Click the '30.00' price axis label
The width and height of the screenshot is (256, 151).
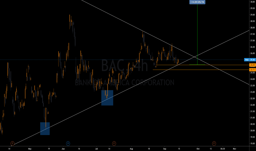pyautogui.click(x=253, y=2)
